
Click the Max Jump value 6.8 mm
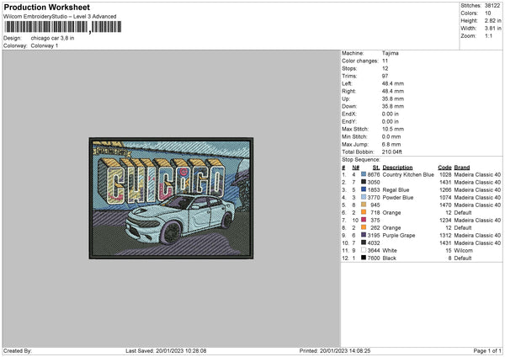click(x=391, y=144)
